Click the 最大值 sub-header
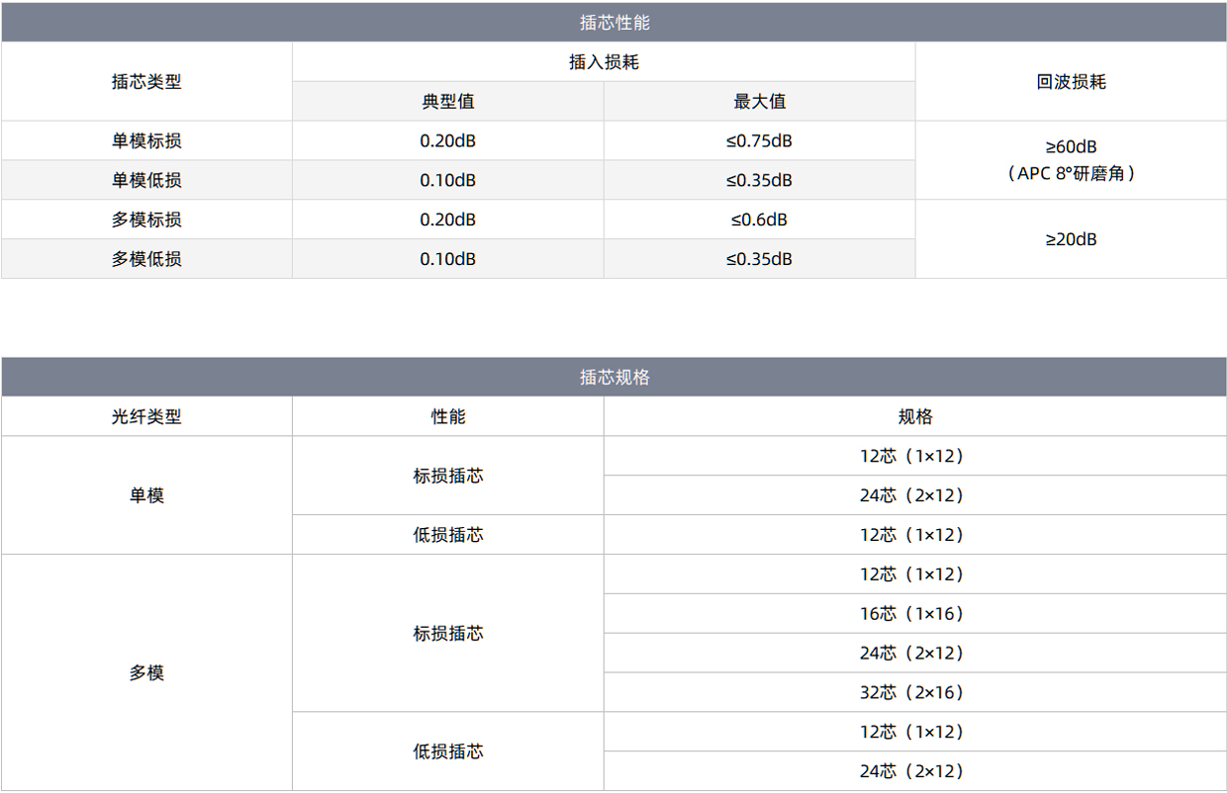The width and height of the screenshot is (1227, 793). (759, 102)
